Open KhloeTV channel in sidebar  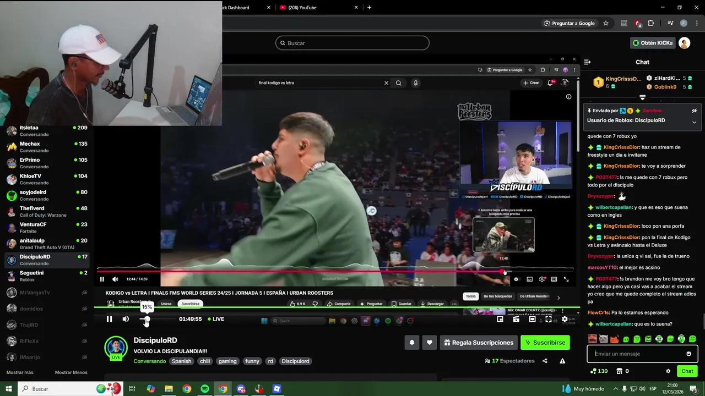[x=47, y=179]
